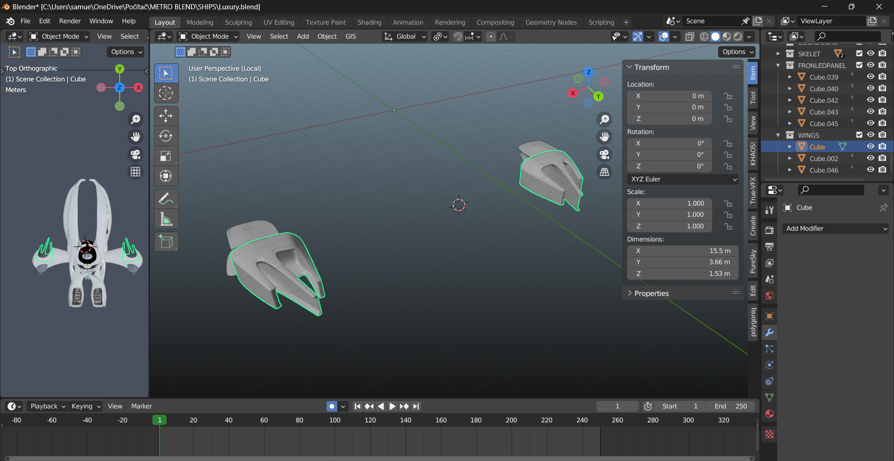Open the KHAOS! sidebar tab
The height and width of the screenshot is (461, 894).
point(752,154)
